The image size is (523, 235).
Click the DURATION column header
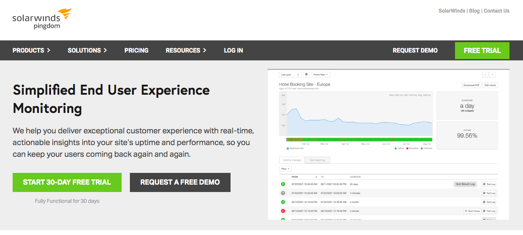tap(356, 177)
